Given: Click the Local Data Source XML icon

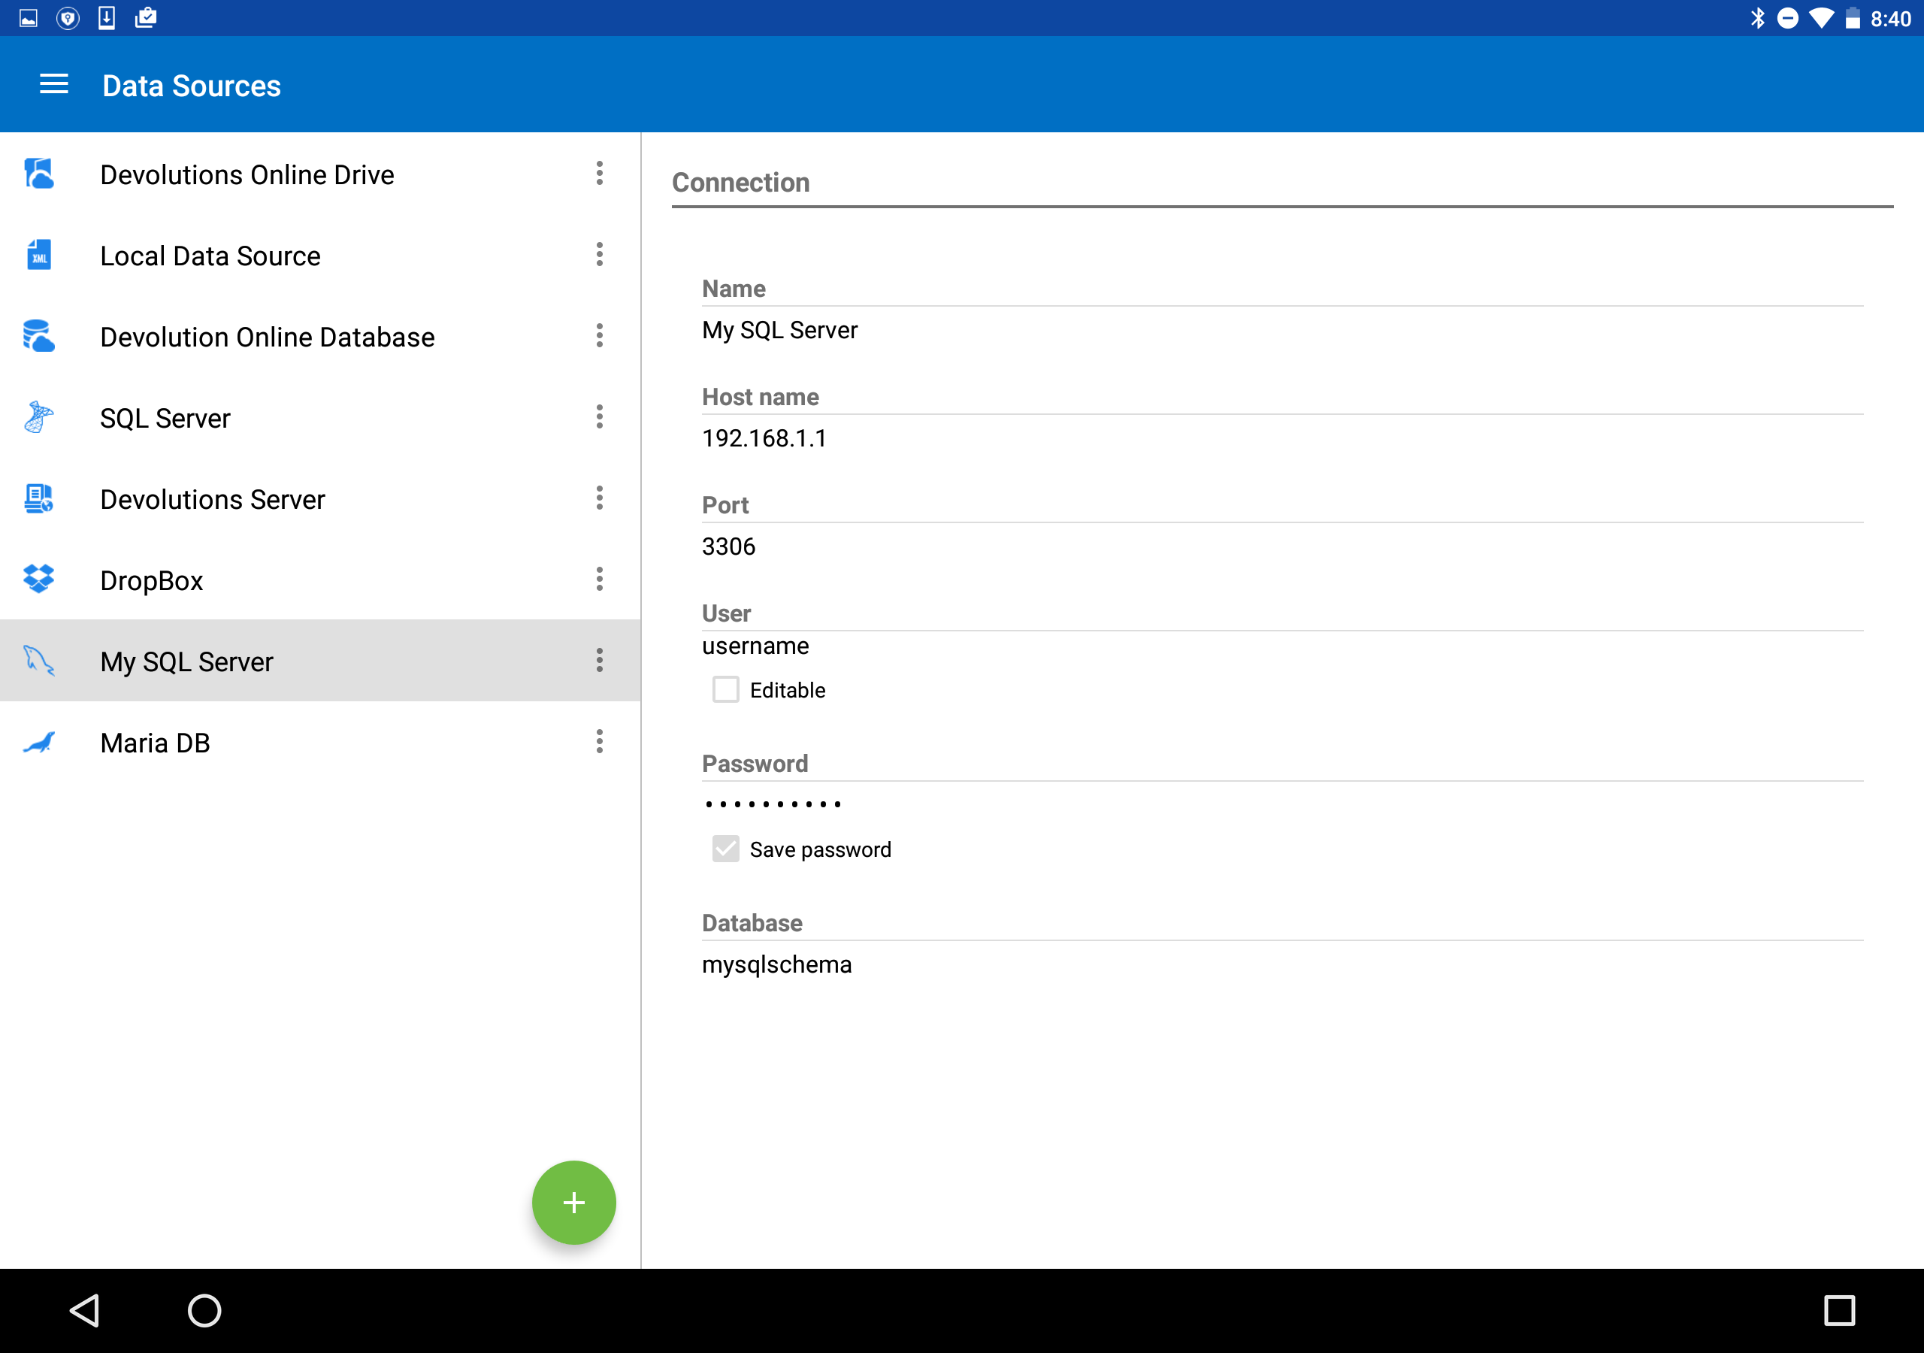Looking at the screenshot, I should [x=38, y=255].
